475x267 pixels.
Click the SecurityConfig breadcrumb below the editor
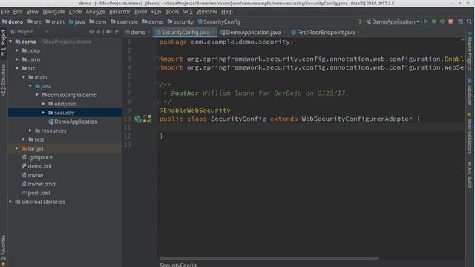(178, 265)
